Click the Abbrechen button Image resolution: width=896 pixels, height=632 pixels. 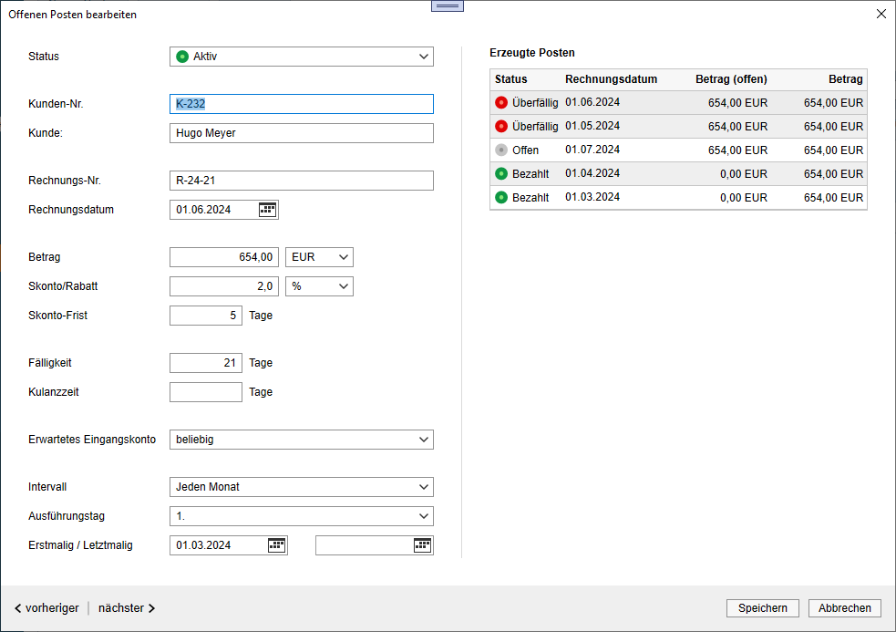pos(844,608)
